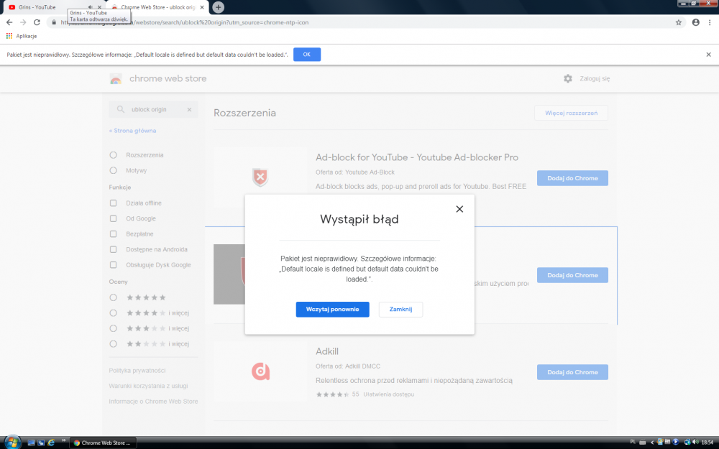
Task: Tick the Bezpłatne checkbox
Action: pos(113,234)
